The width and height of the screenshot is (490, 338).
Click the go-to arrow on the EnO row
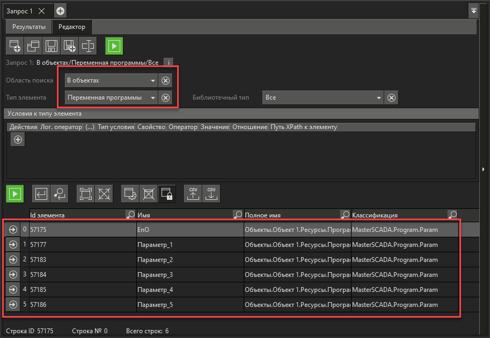12,230
